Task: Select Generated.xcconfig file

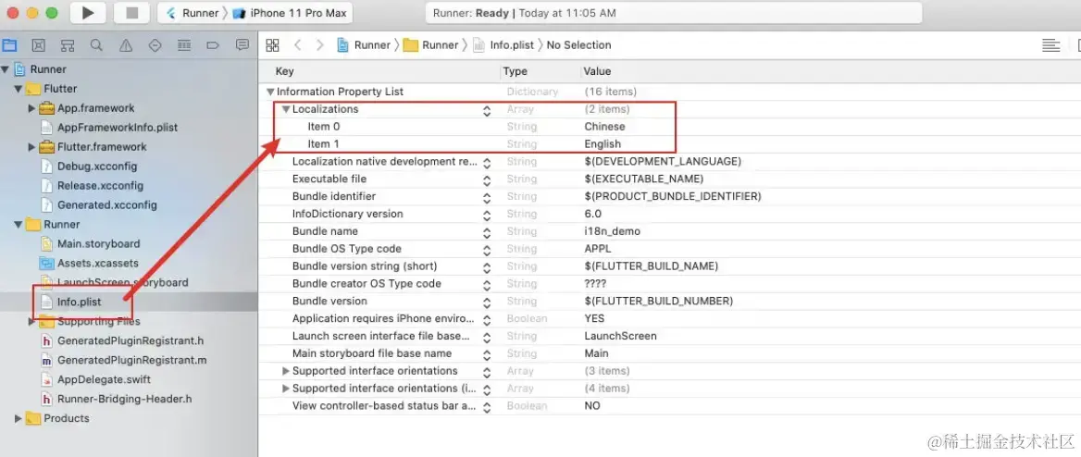Action: coord(106,204)
